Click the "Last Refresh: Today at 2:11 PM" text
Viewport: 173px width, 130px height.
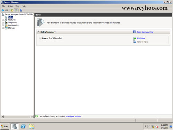(x=52, y=116)
